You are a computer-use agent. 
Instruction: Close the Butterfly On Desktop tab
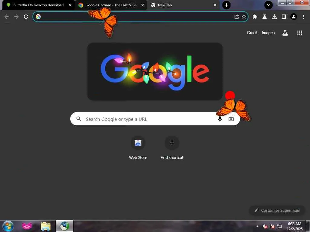coord(70,5)
